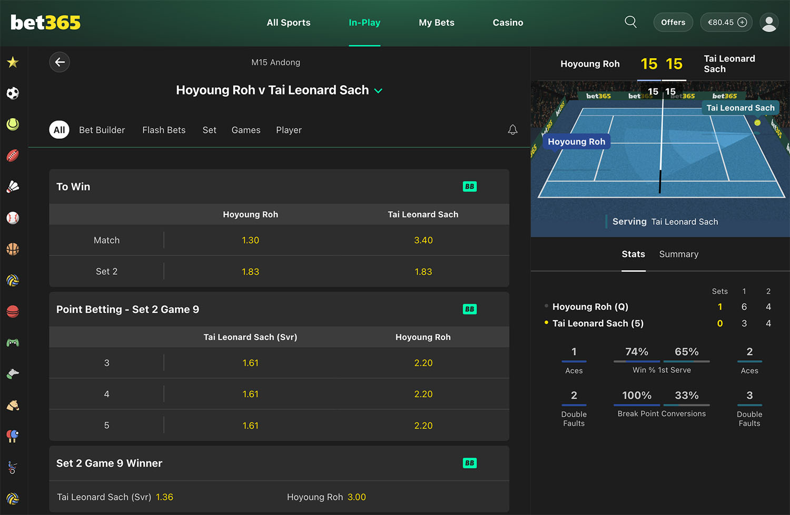This screenshot has width=790, height=515.
Task: Open volleyball icon just below basketball icon
Action: pos(13,280)
